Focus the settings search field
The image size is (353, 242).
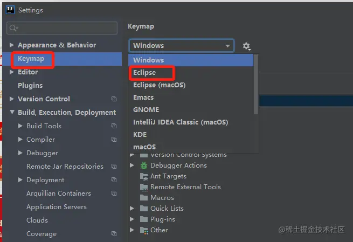[x=62, y=28]
